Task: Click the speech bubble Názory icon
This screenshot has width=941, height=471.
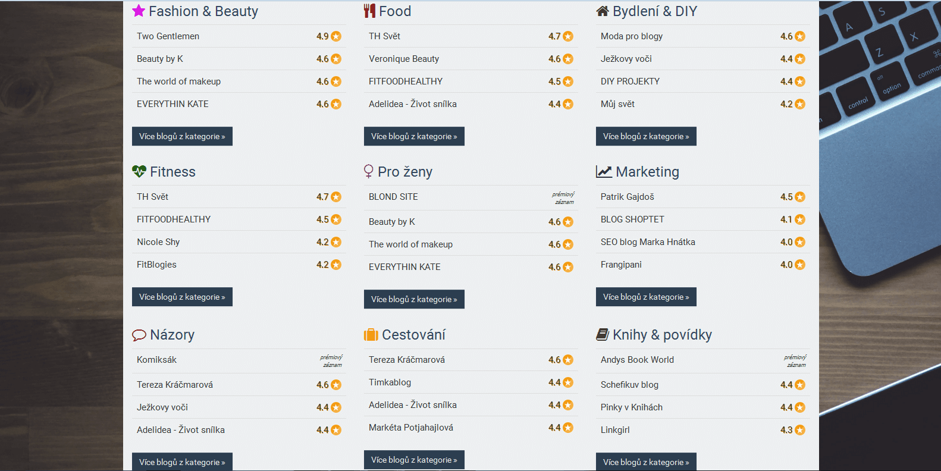Action: [x=139, y=335]
